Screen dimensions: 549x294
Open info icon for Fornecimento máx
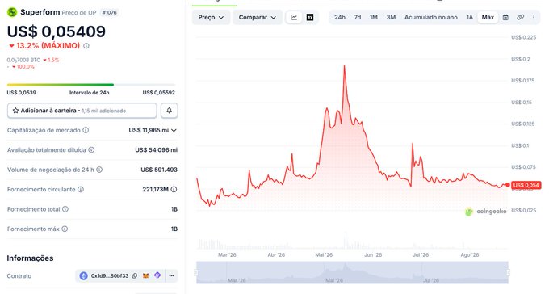[65, 229]
